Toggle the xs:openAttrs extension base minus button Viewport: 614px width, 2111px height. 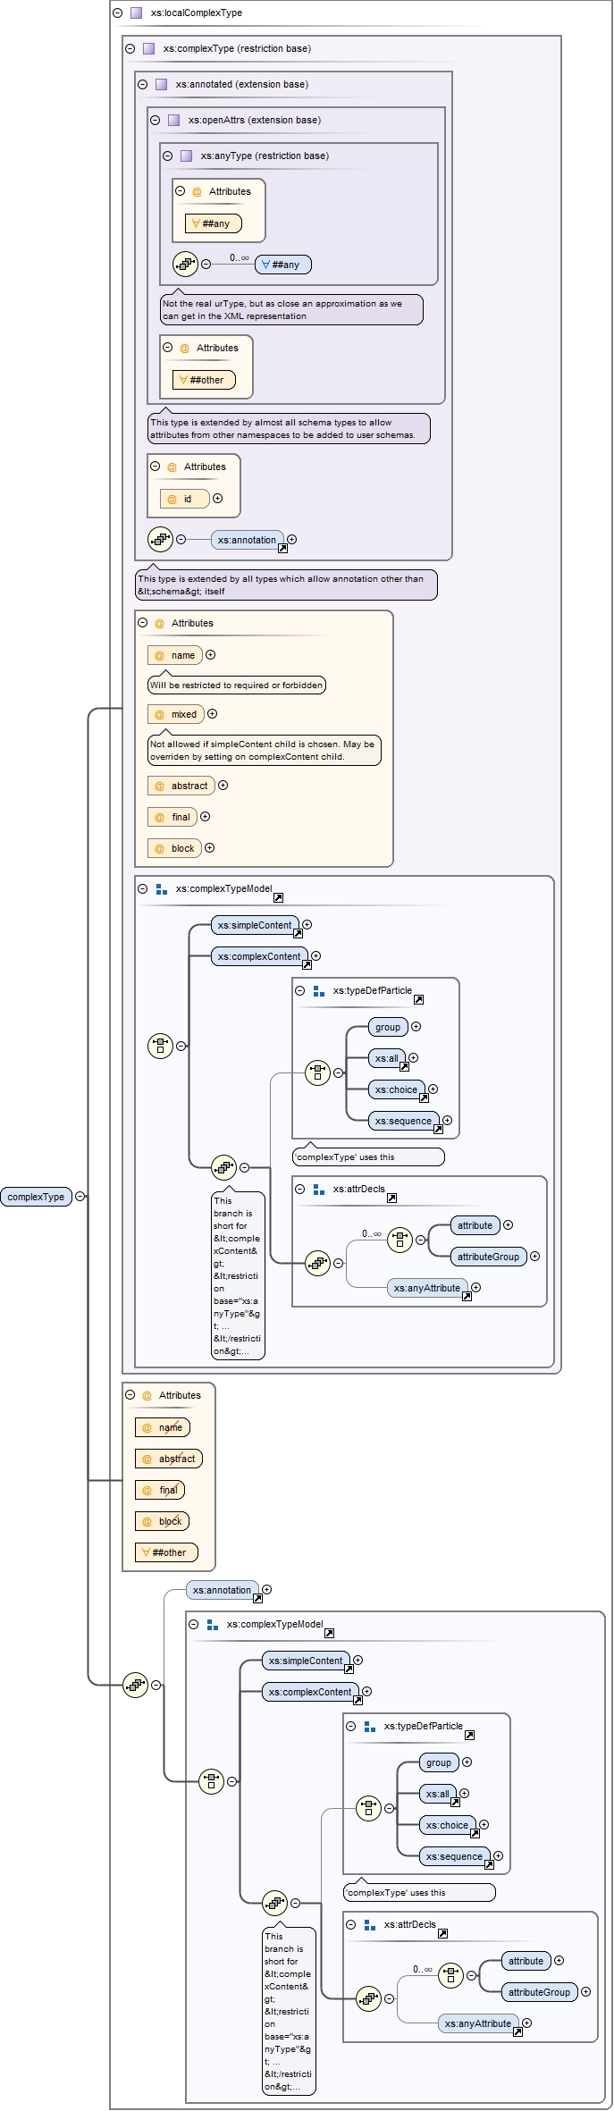tap(155, 121)
